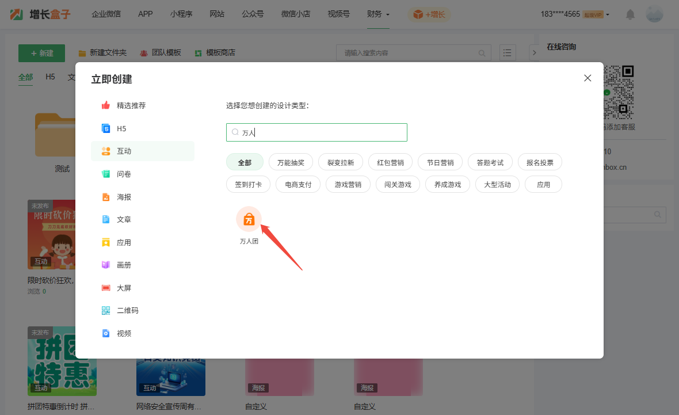The width and height of the screenshot is (679, 415).
Task: Click the notification bell icon
Action: tap(631, 14)
